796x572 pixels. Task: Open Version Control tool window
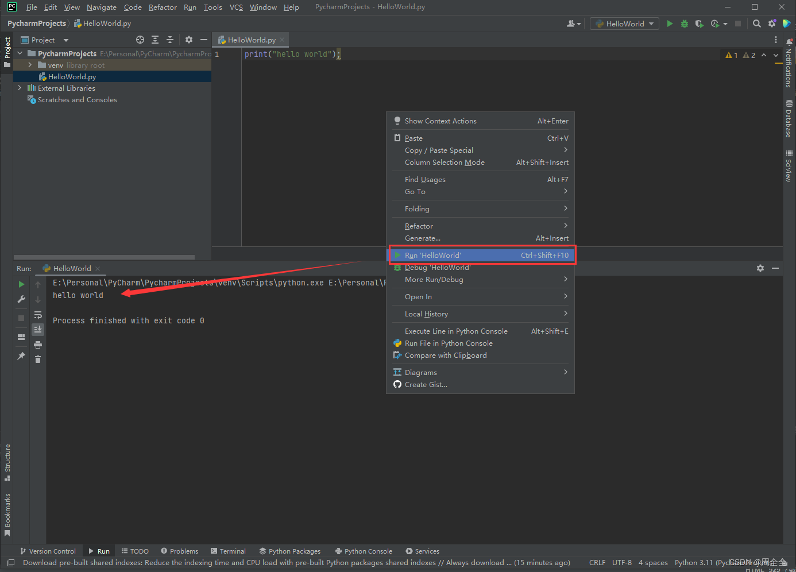(x=48, y=551)
